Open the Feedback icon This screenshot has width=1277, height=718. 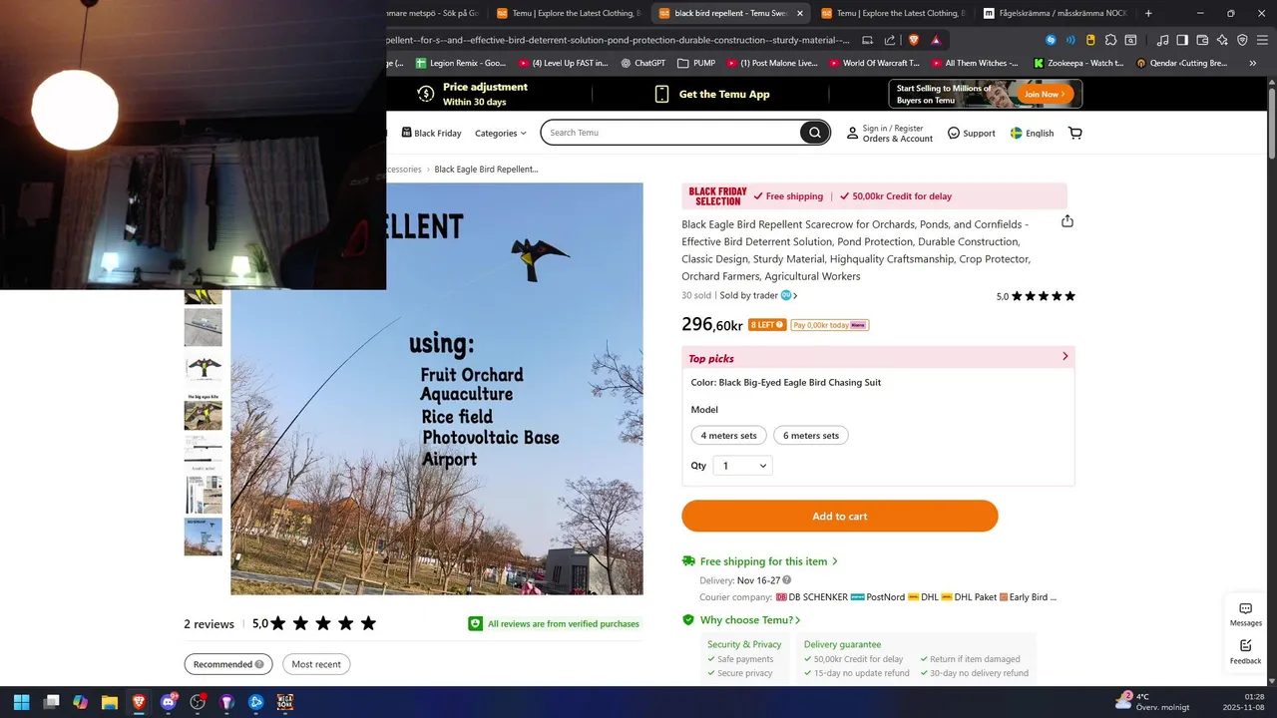point(1245,652)
